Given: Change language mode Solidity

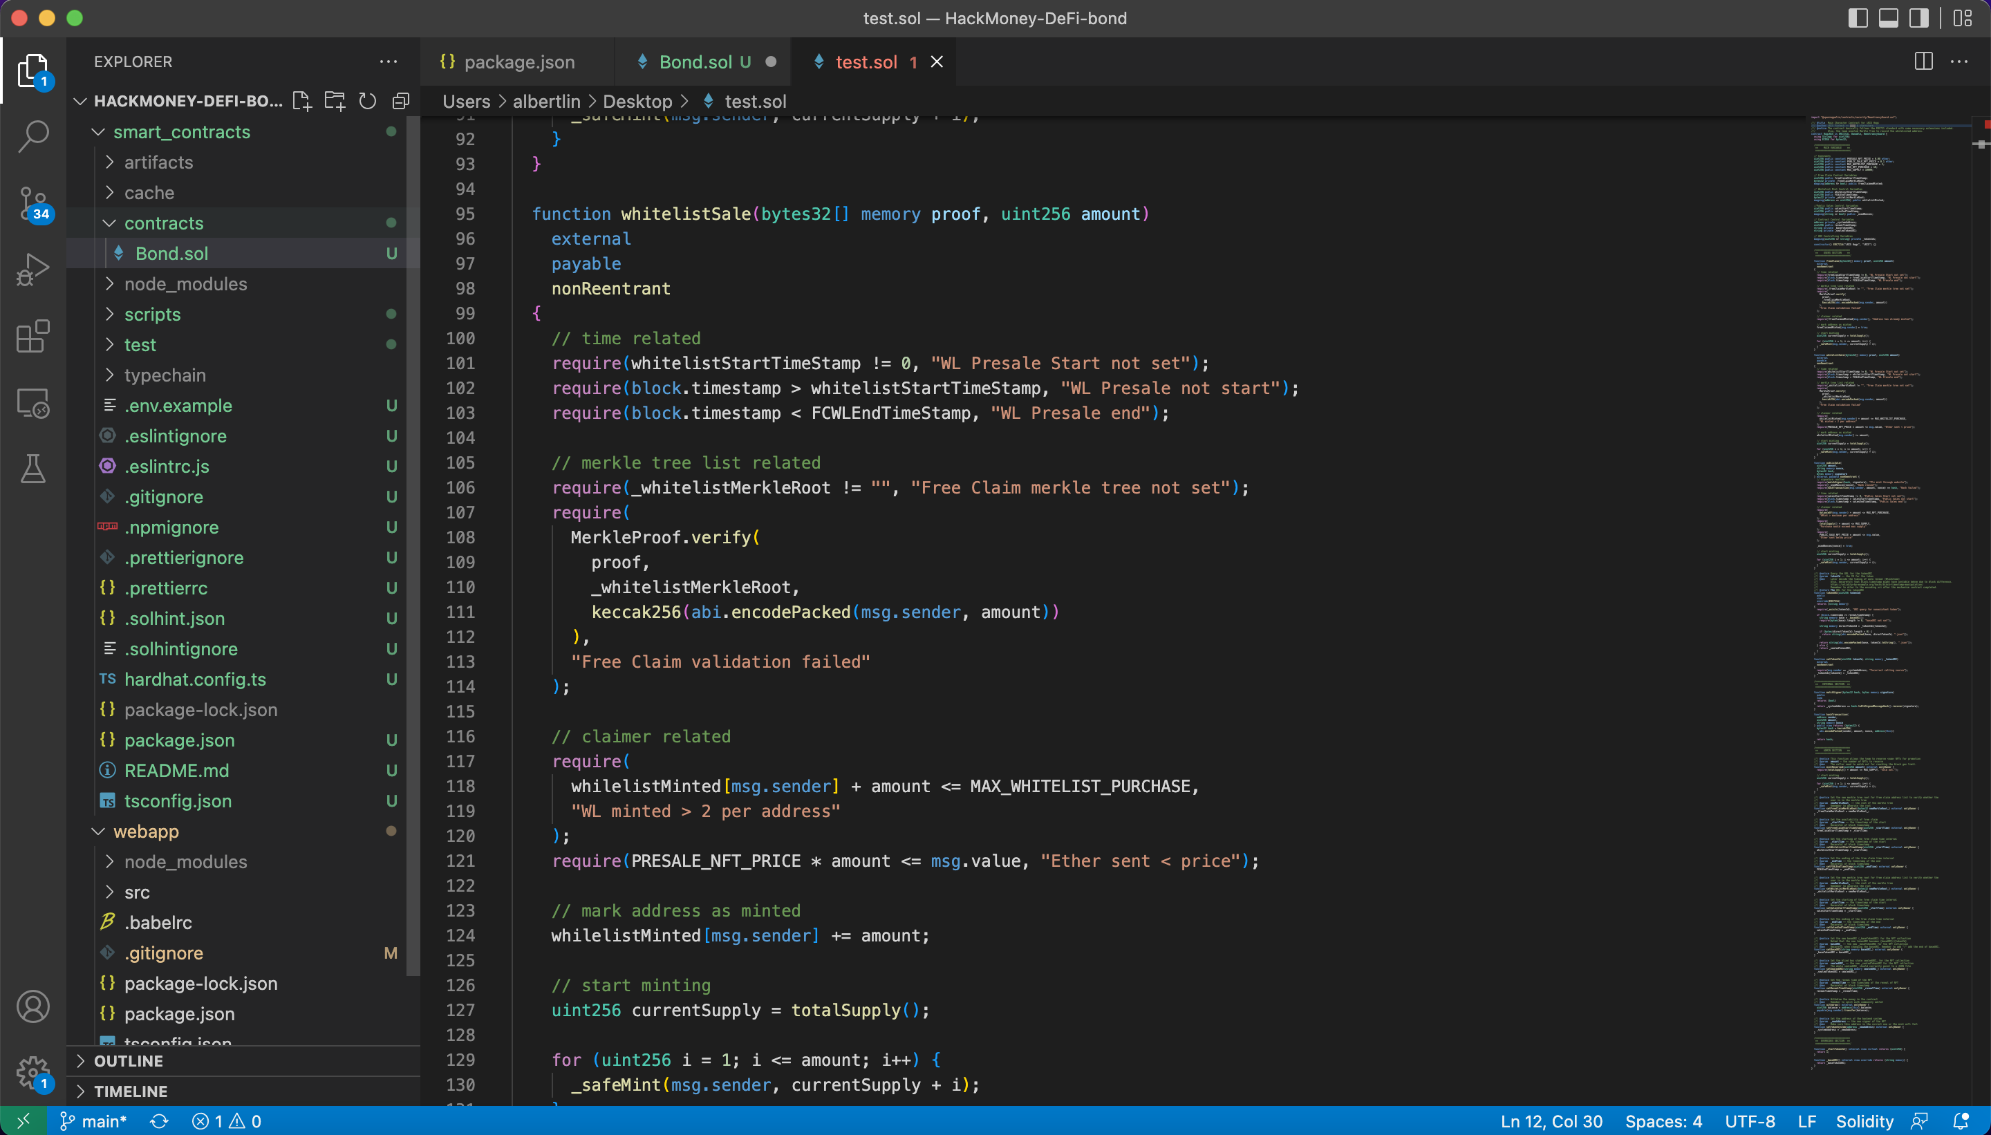Looking at the screenshot, I should coord(1864,1121).
